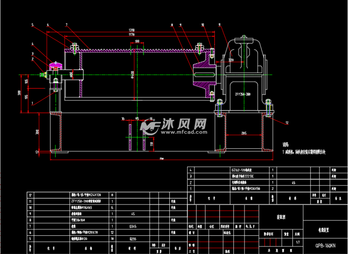Select the 205 dimension under the reducer base
Screen dimensions: 348x254
[244, 133]
